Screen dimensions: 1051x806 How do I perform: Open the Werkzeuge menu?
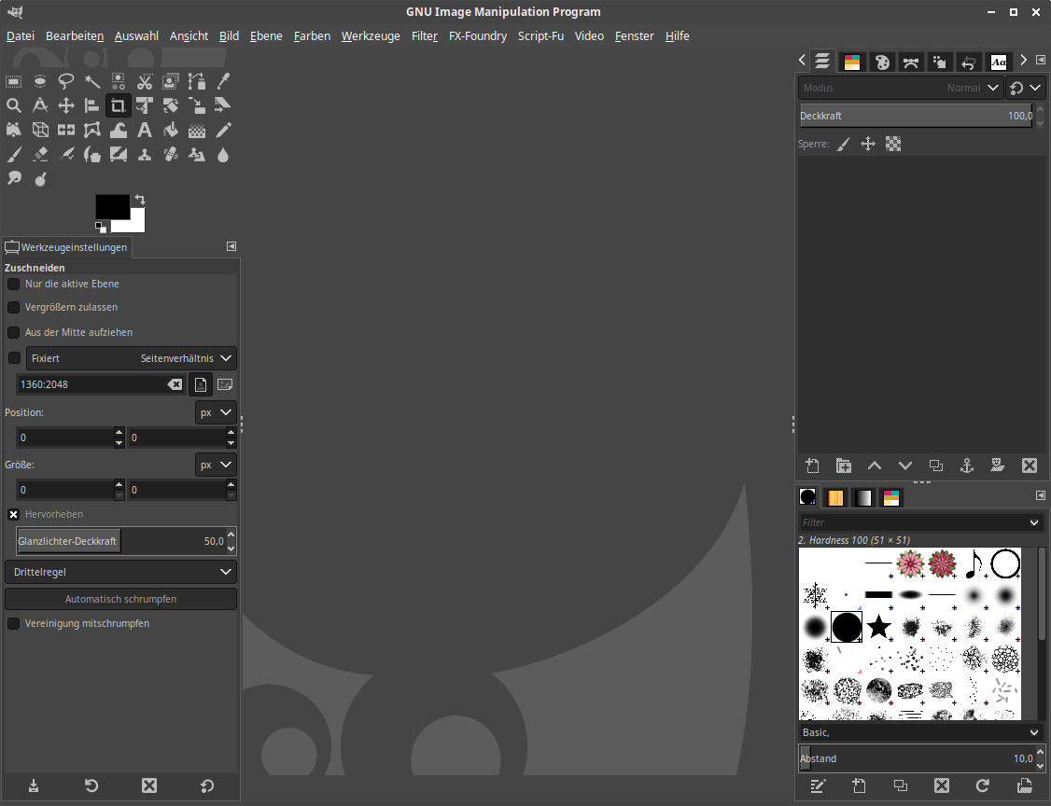coord(371,36)
